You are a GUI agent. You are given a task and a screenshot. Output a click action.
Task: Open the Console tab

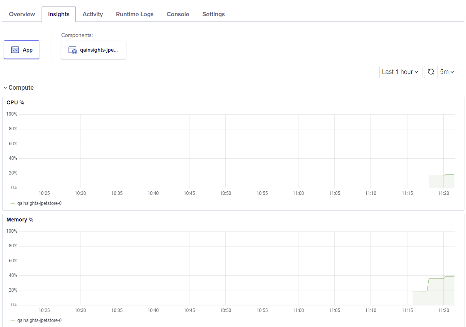coord(178,14)
